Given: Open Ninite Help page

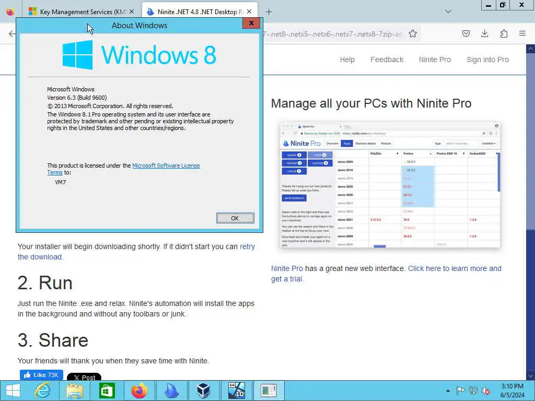Looking at the screenshot, I should pyautogui.click(x=347, y=60).
